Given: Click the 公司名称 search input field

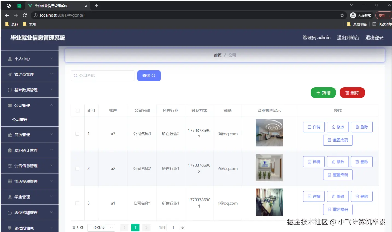Looking at the screenshot, I should (x=103, y=76).
